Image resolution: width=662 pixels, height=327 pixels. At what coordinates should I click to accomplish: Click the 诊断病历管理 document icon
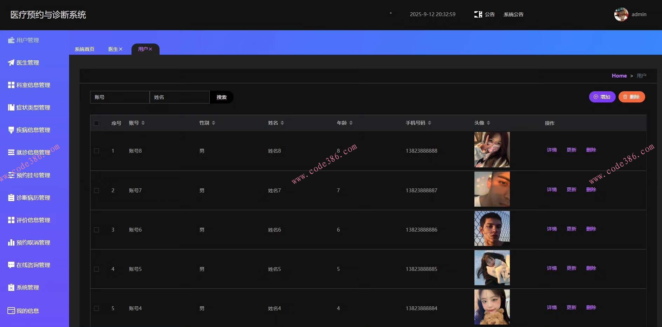coord(11,198)
